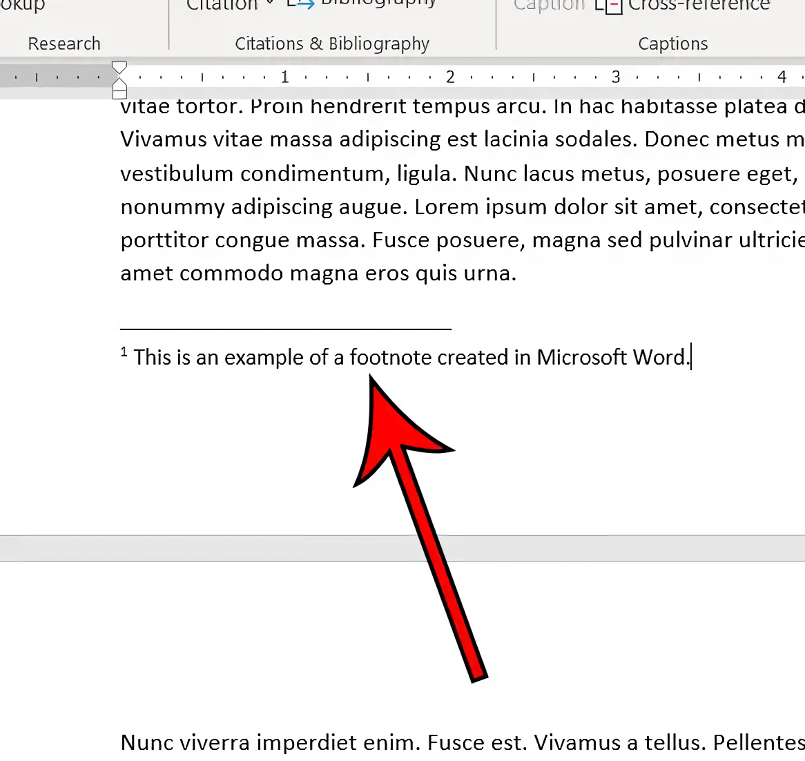Click 'Nunc viverra' on the next page
The height and width of the screenshot is (761, 805).
(185, 742)
